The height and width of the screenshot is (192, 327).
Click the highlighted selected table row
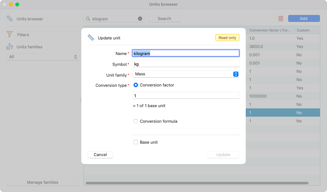[x=283, y=113]
